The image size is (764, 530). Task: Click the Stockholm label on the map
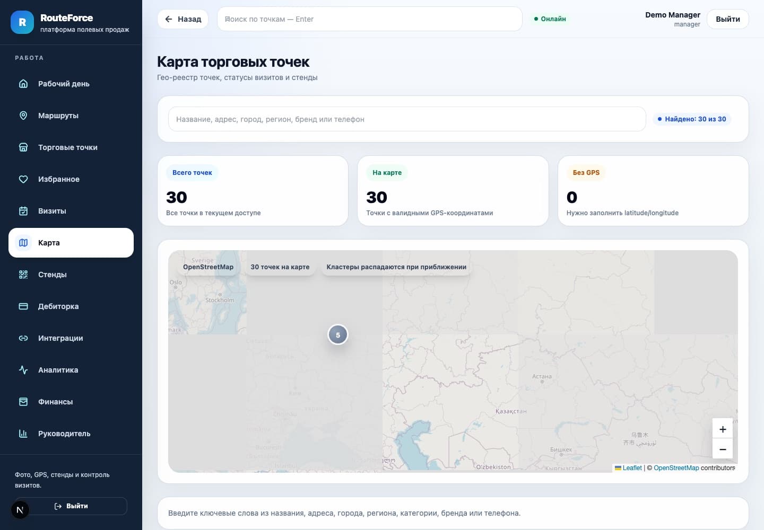(x=220, y=300)
